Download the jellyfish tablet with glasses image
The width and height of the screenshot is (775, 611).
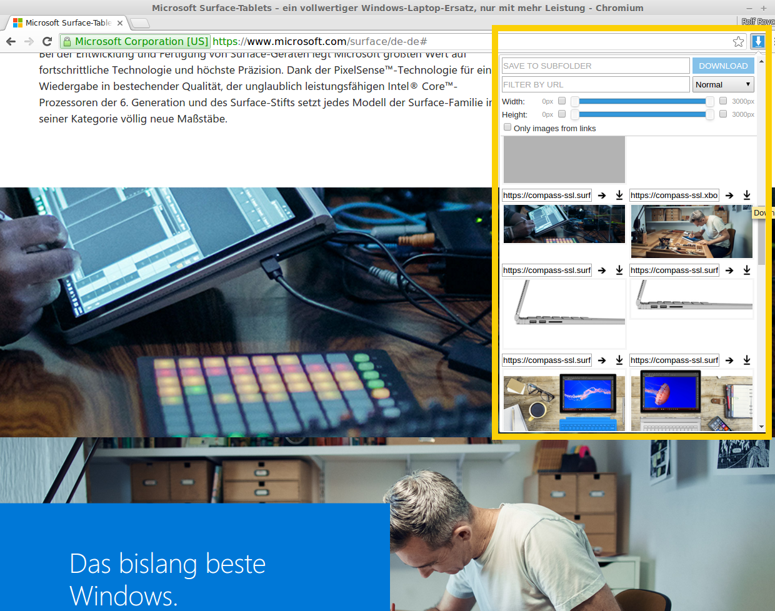pos(619,360)
